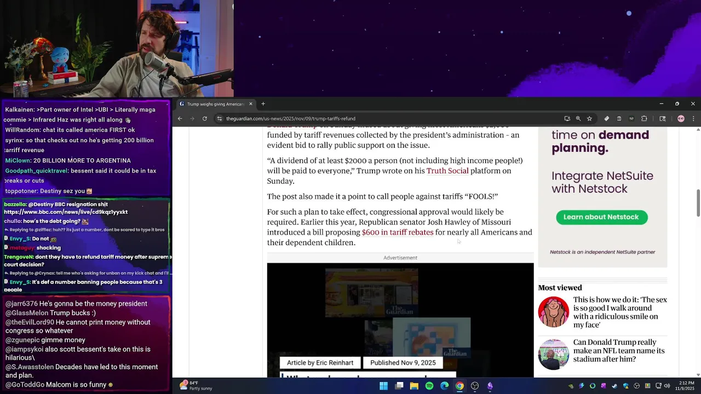The height and width of the screenshot is (394, 701).
Task: Open the Chrome three-dot menu
Action: pyautogui.click(x=693, y=118)
